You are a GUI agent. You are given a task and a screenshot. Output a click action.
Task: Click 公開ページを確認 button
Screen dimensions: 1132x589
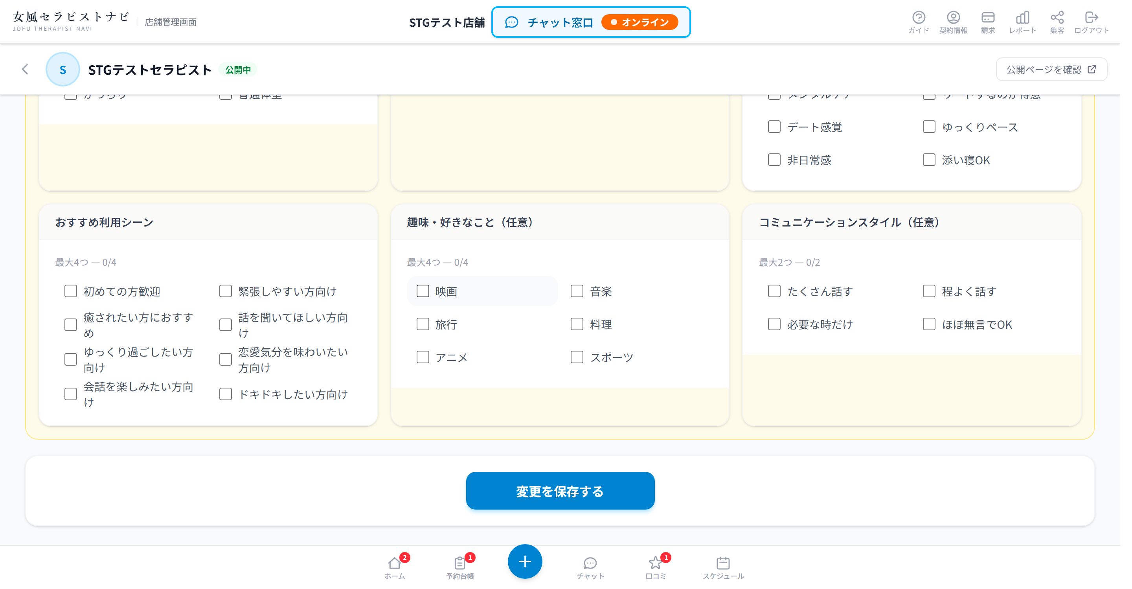pos(1062,70)
